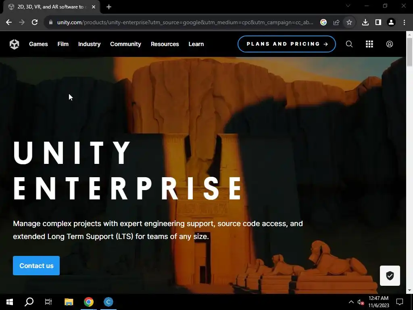Open the Chrome three-dot menu
This screenshot has width=413, height=310.
(x=404, y=23)
